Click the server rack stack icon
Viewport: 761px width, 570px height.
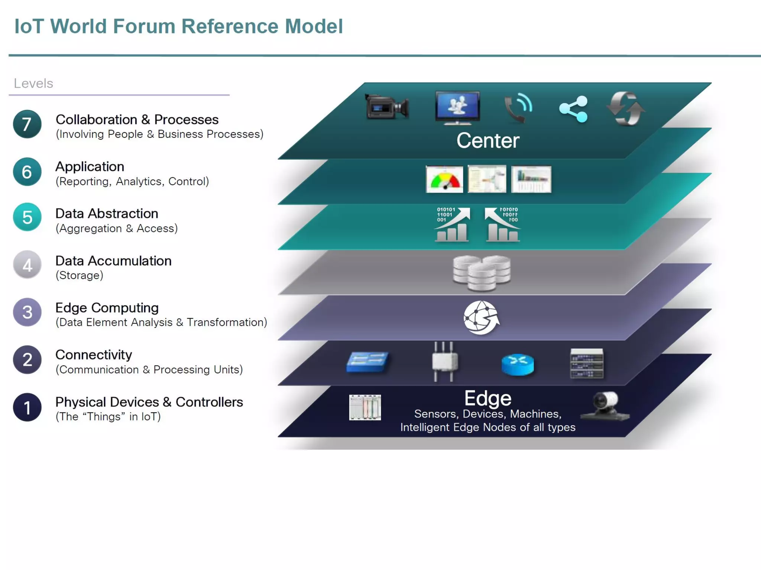point(587,364)
